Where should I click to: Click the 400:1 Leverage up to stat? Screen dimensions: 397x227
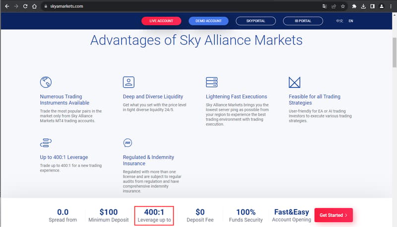click(154, 216)
